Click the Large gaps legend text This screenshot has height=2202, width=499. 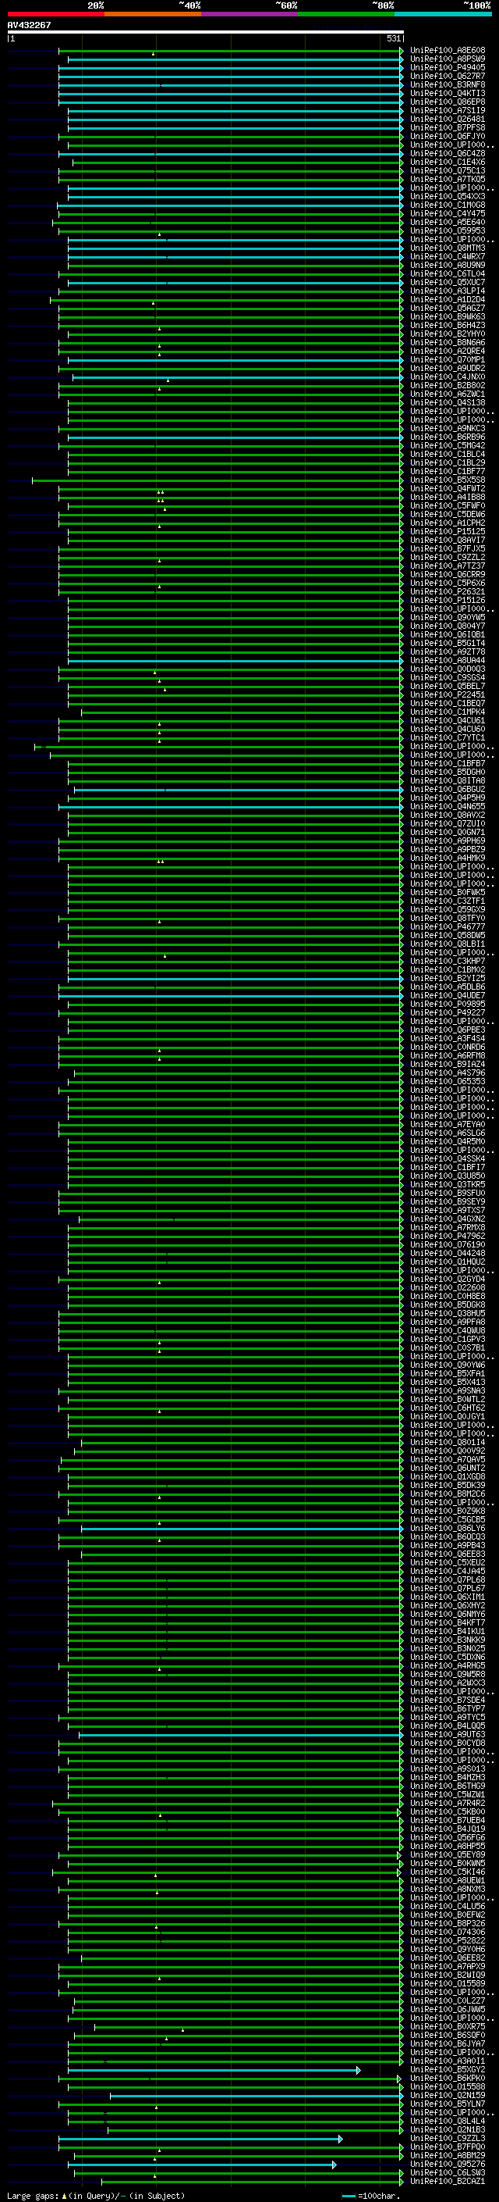tap(96, 2195)
